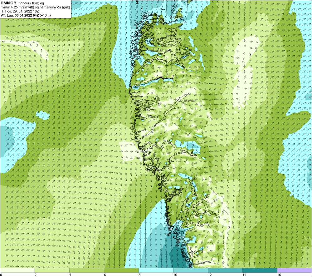Screen dimensions: 312x277
Task: Click the 4–6 m/s green legend swatch
Action: (x=87, y=270)
